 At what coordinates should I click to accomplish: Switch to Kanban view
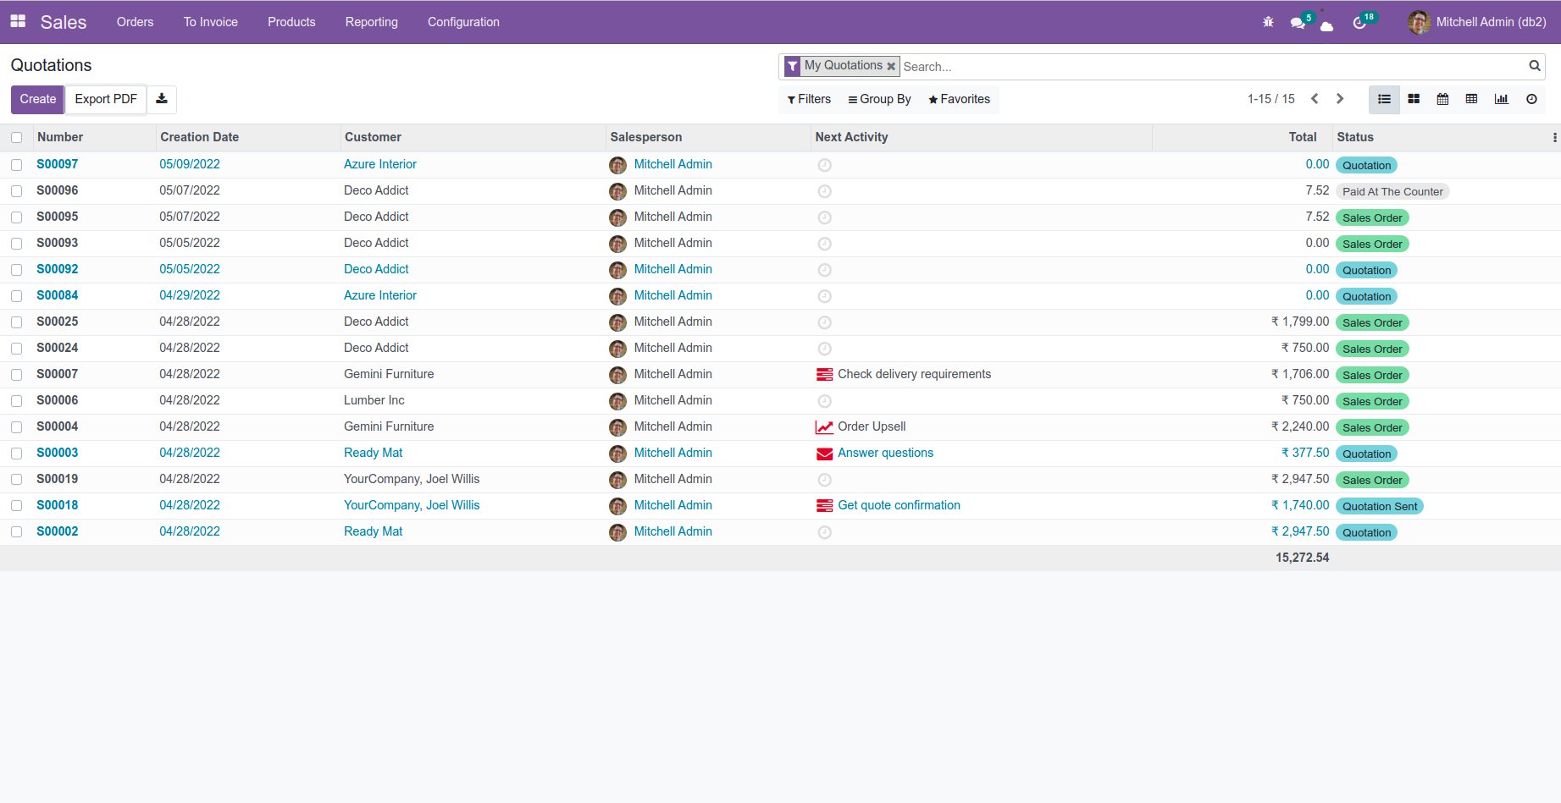(1414, 99)
